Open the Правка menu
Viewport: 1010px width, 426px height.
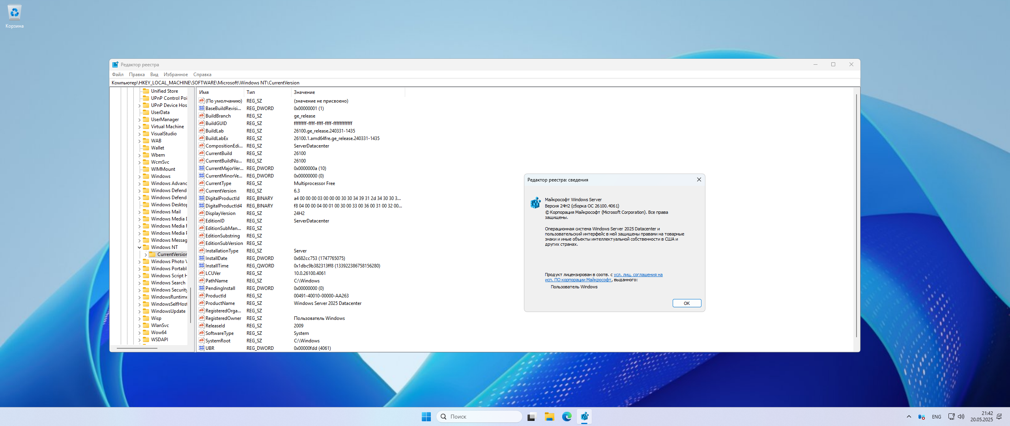point(137,74)
